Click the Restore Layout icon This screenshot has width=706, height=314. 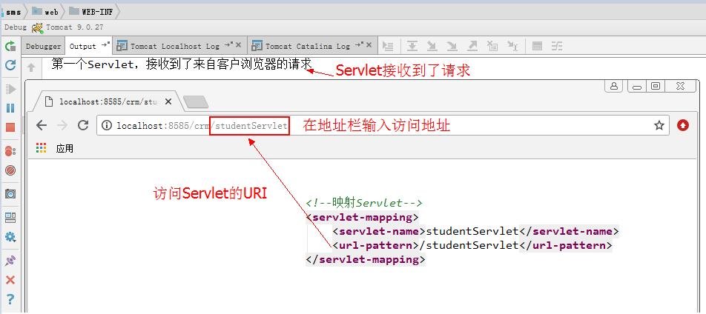pyautogui.click(x=10, y=218)
